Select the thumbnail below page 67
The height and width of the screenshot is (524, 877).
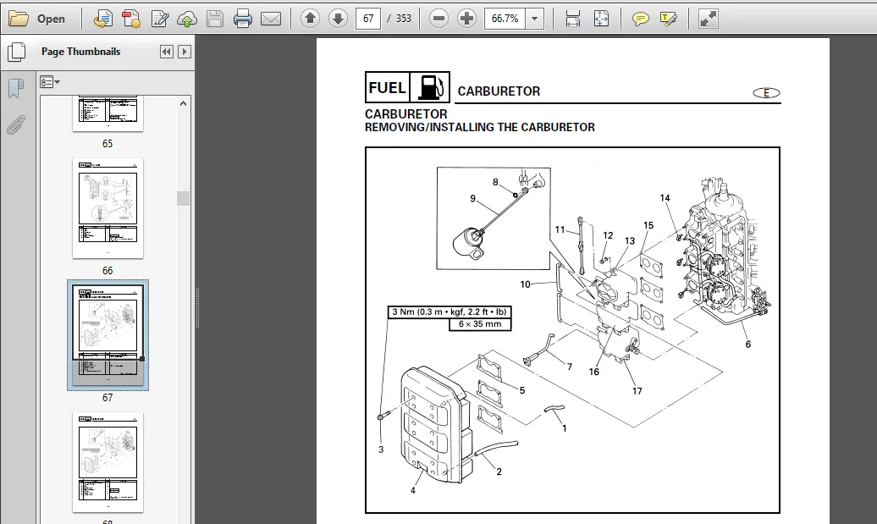108,462
